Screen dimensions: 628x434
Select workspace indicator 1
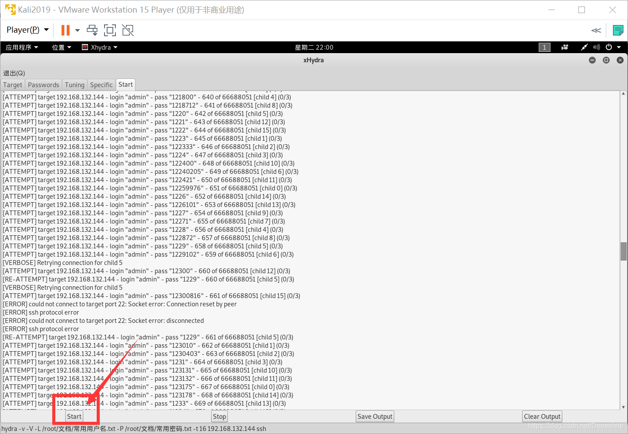(544, 47)
